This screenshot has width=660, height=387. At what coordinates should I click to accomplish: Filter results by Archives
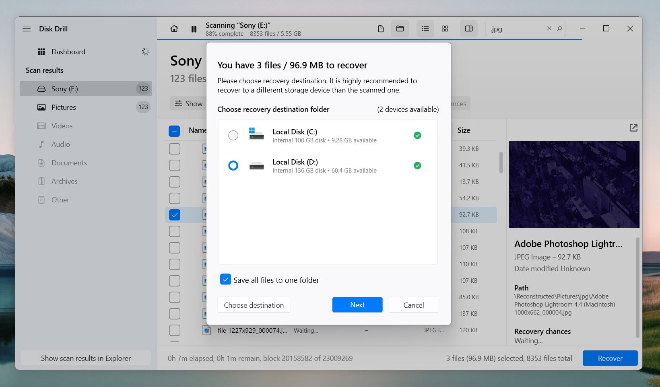click(86, 181)
